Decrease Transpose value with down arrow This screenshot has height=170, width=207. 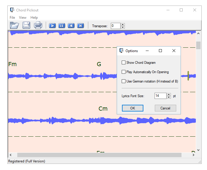[x=123, y=27]
